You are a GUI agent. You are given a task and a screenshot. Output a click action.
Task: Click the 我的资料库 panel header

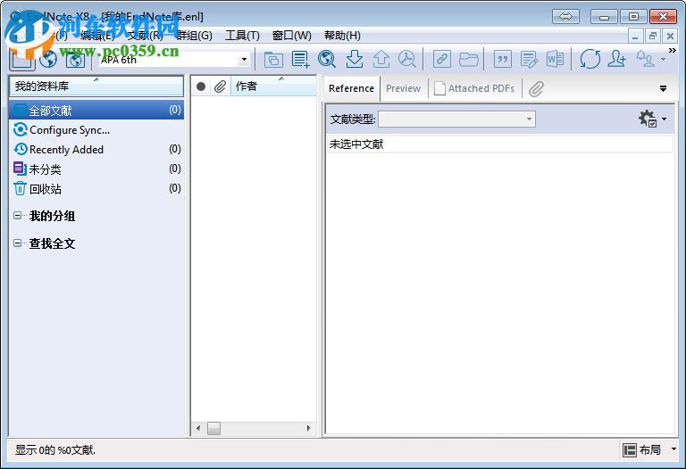pos(96,86)
